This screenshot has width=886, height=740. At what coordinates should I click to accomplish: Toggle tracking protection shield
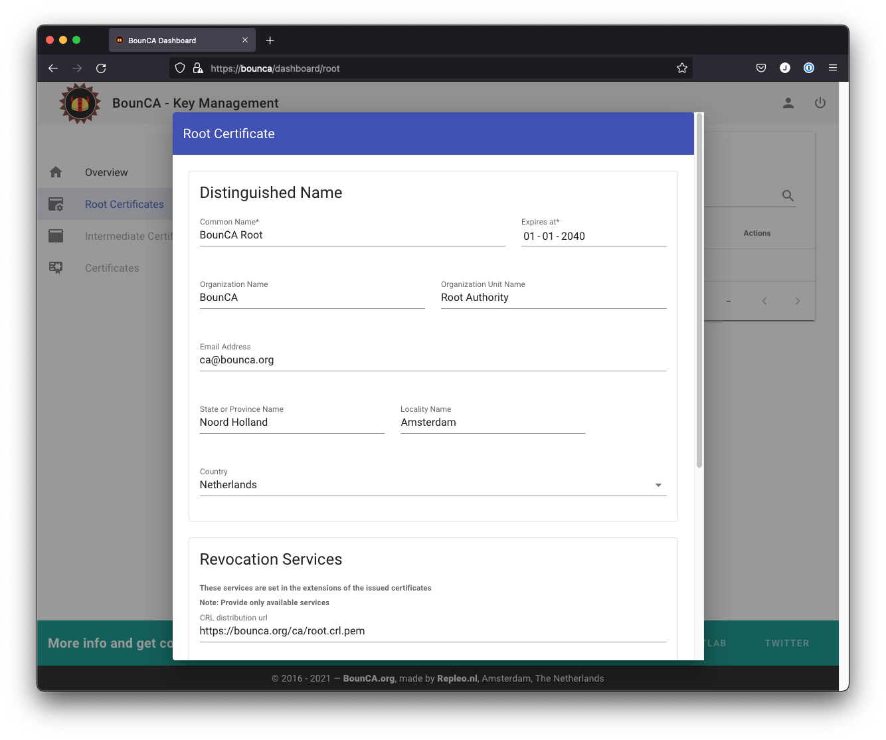(x=179, y=68)
